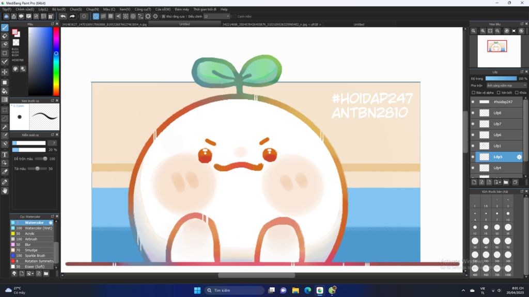
Task: Expand the Điều chỉnh correction dropdown
Action: point(216,16)
